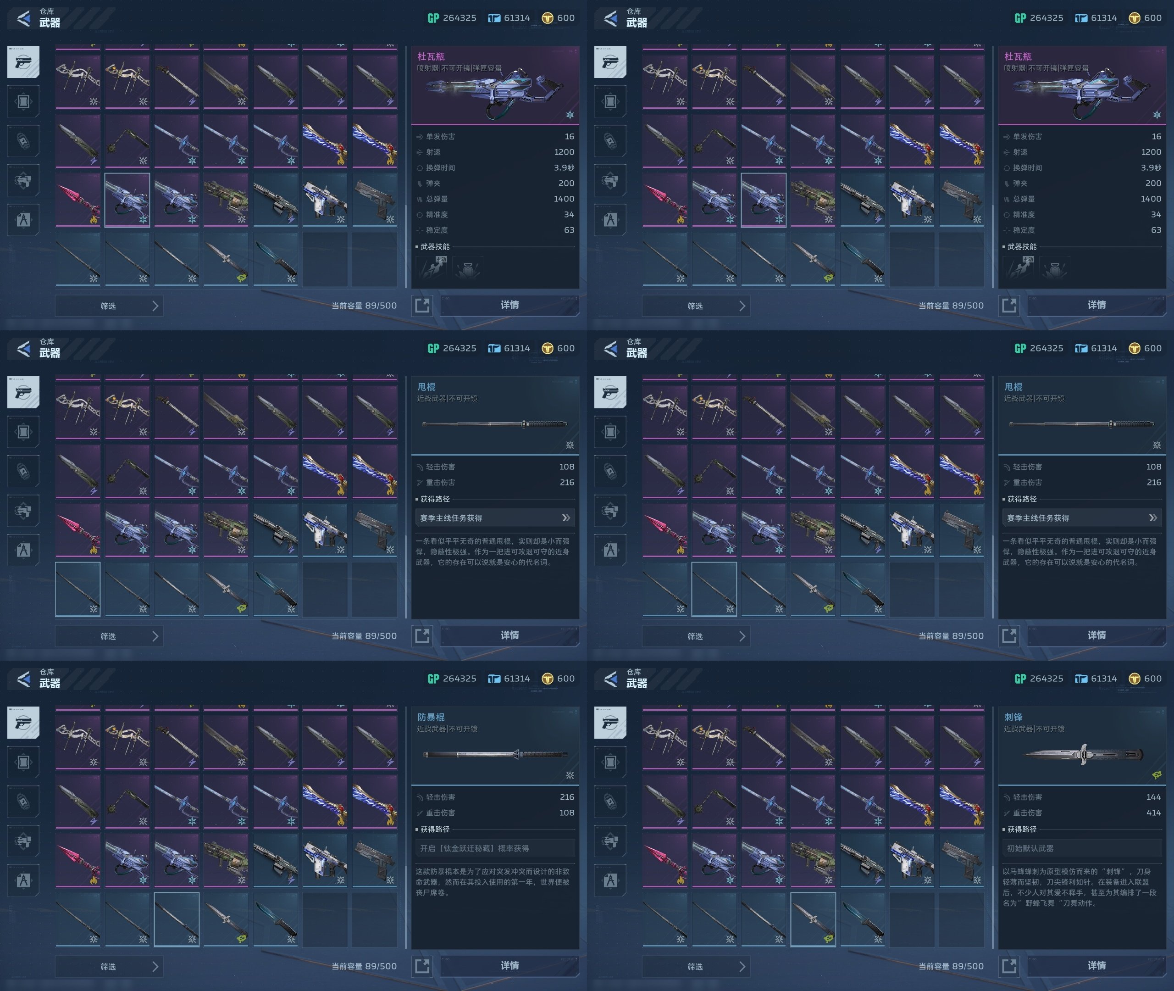Click the blue ticket currency icon in the 刺锋 screen

(1081, 679)
